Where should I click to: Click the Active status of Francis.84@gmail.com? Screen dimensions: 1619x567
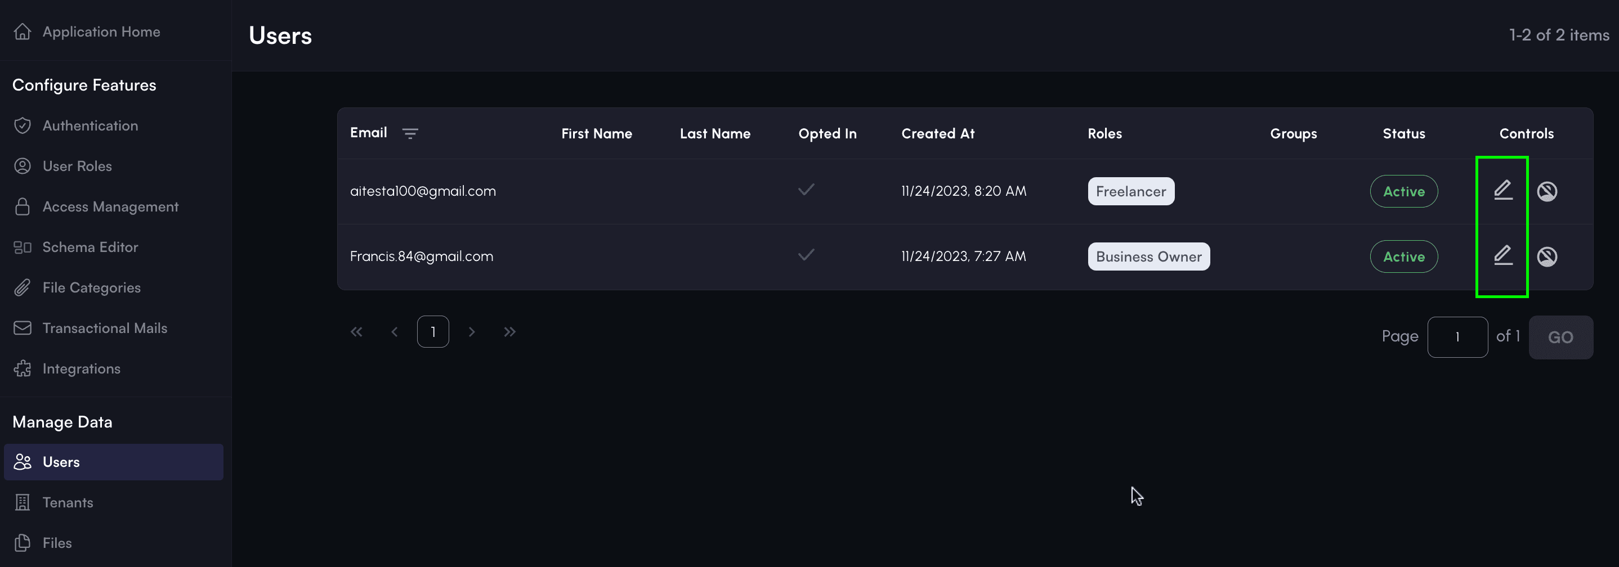(1403, 256)
